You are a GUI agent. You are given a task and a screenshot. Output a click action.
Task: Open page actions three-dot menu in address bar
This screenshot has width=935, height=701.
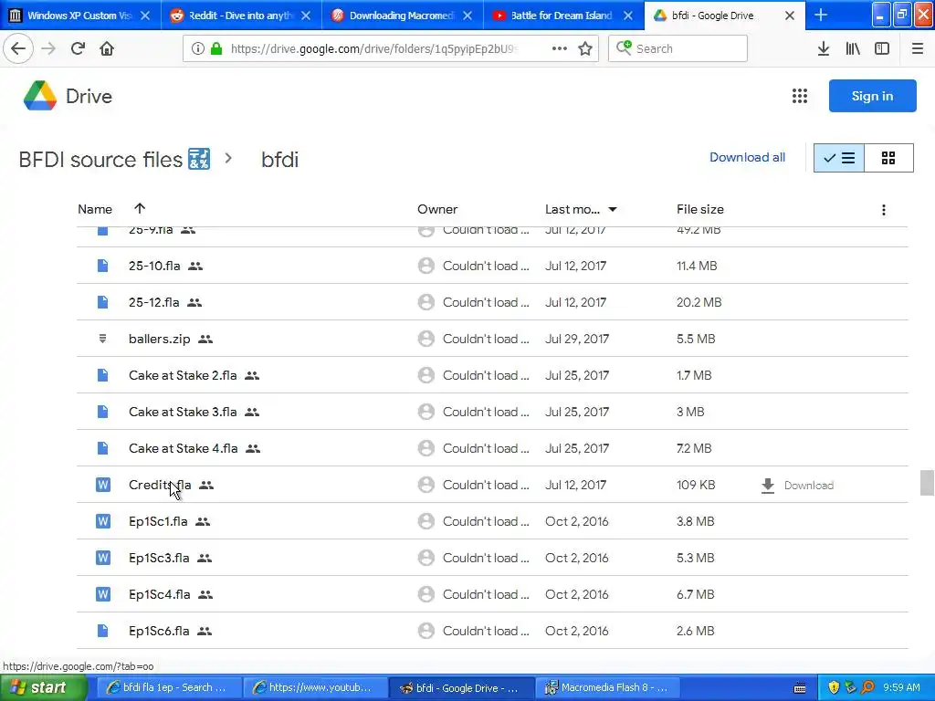pos(560,48)
